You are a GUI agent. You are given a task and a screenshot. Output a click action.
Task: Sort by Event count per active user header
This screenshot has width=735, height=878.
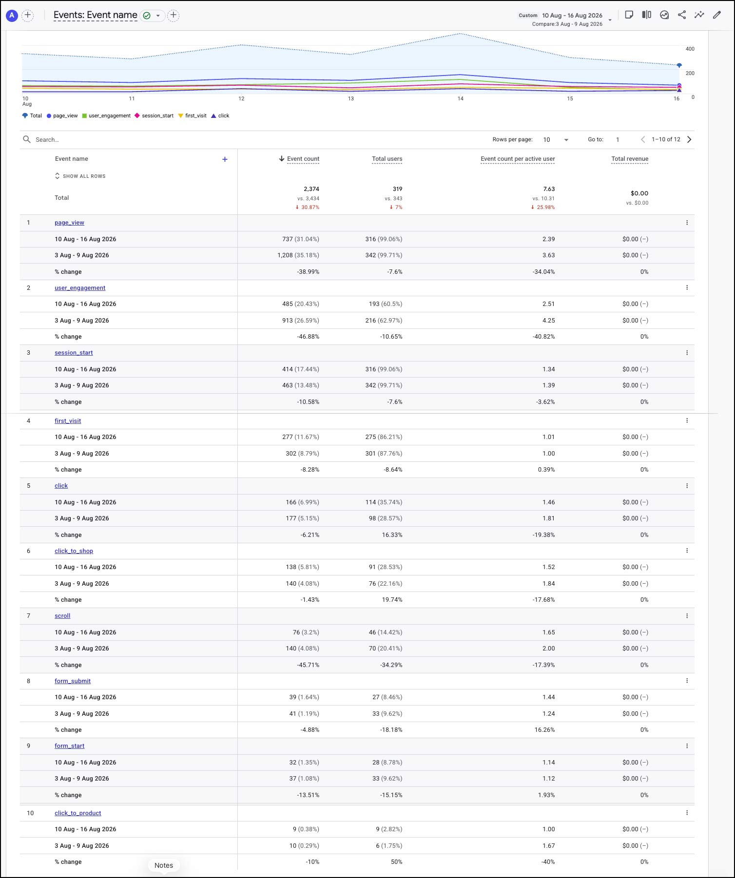click(518, 159)
